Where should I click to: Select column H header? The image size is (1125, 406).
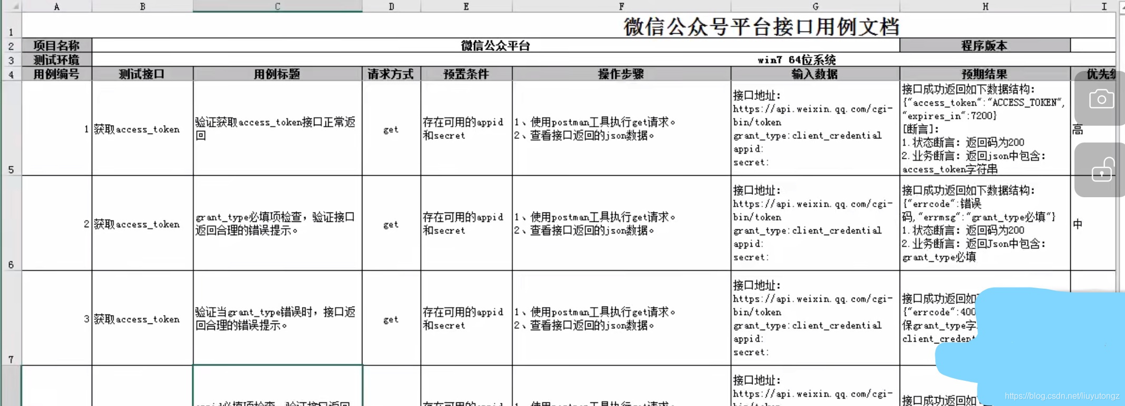[985, 6]
